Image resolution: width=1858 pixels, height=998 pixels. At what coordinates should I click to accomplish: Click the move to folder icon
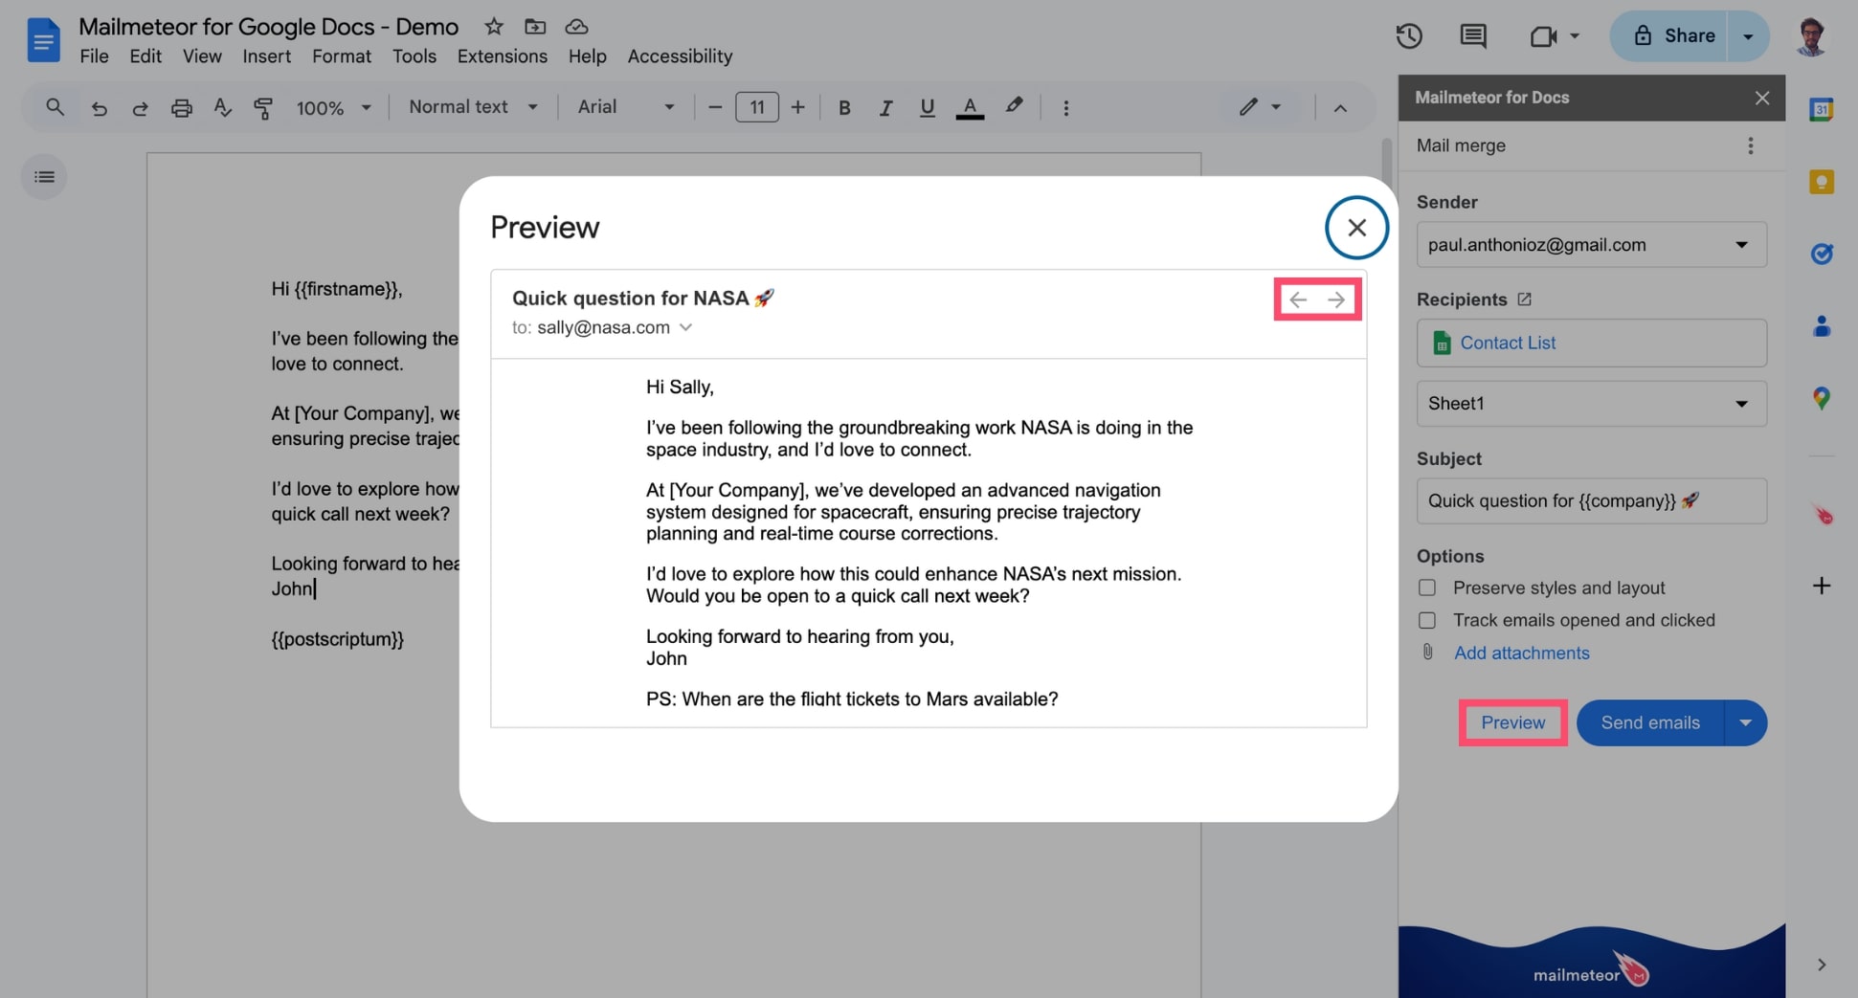(535, 27)
